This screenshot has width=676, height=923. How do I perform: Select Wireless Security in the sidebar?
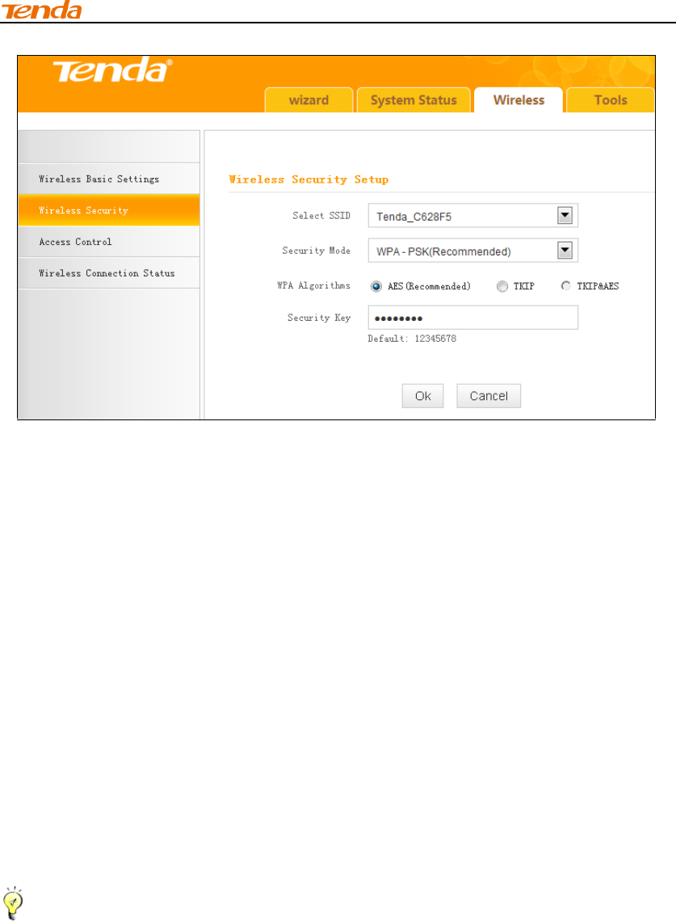tap(109, 210)
